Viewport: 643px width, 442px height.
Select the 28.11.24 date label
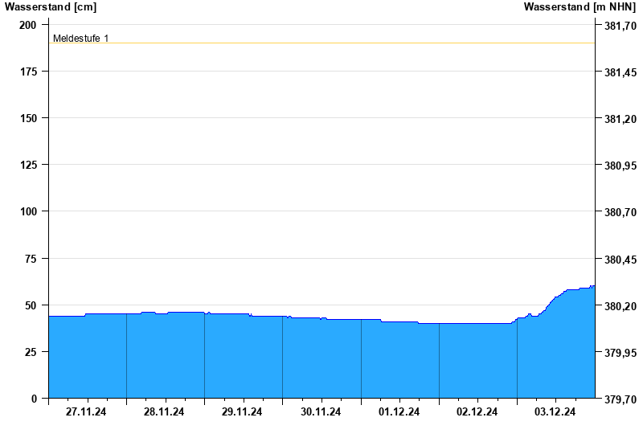(x=164, y=412)
